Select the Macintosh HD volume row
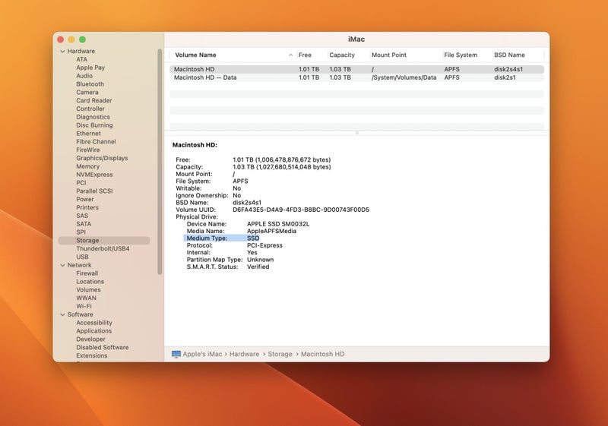This screenshot has height=426, width=608. 356,69
